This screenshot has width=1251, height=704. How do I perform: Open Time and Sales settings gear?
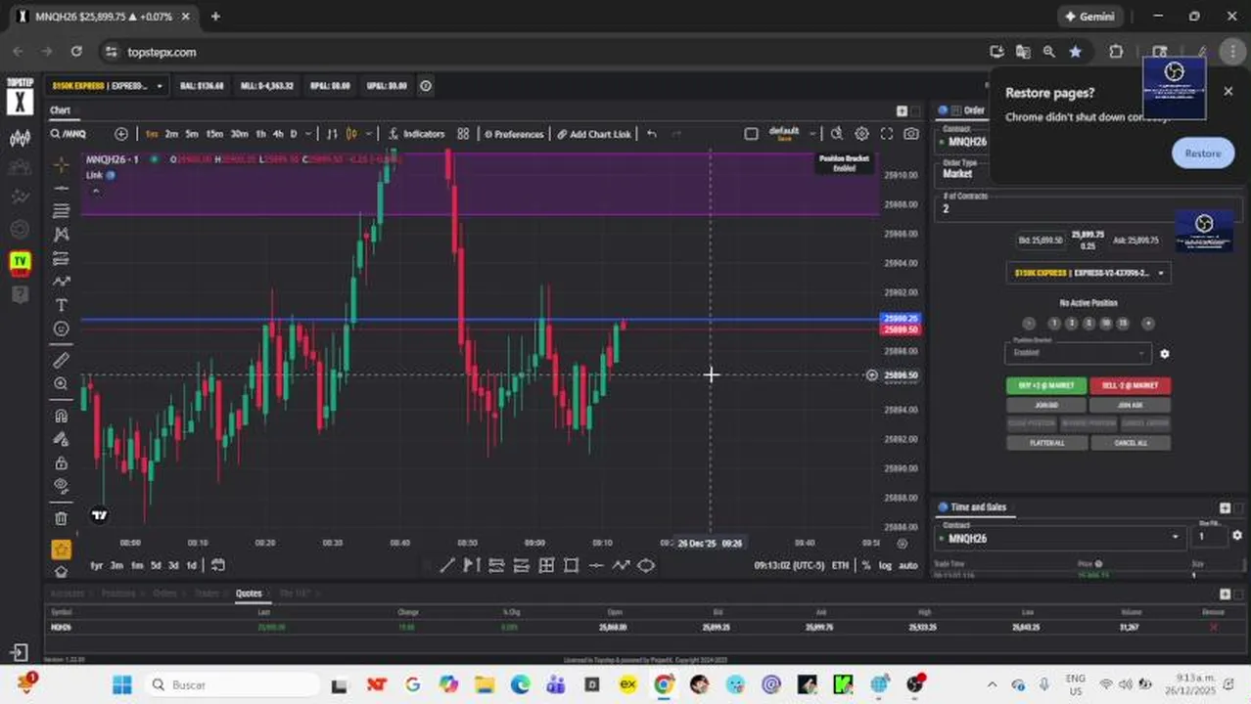[1237, 536]
